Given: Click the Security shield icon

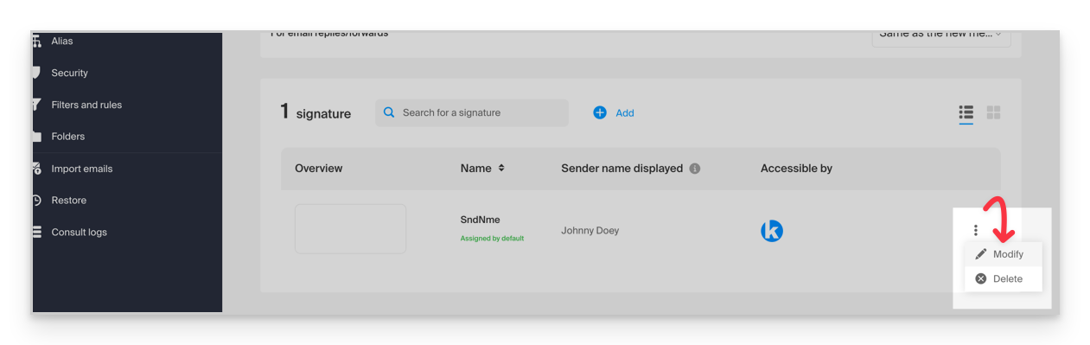Looking at the screenshot, I should (x=36, y=73).
